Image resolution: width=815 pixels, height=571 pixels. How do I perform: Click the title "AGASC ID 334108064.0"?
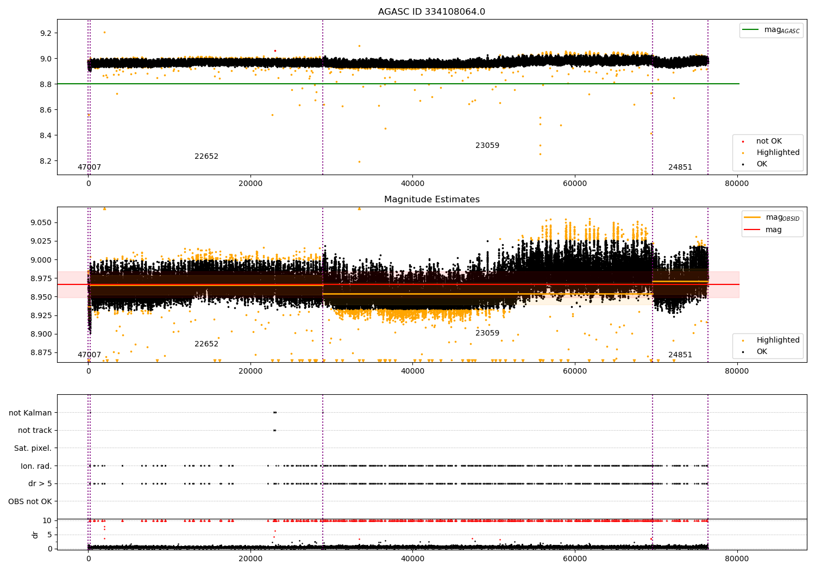point(431,12)
